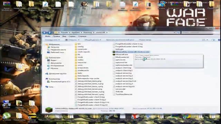The width and height of the screenshot is (221, 124).
Task: Select the TooManyItems.txt file
Action: click(124, 94)
